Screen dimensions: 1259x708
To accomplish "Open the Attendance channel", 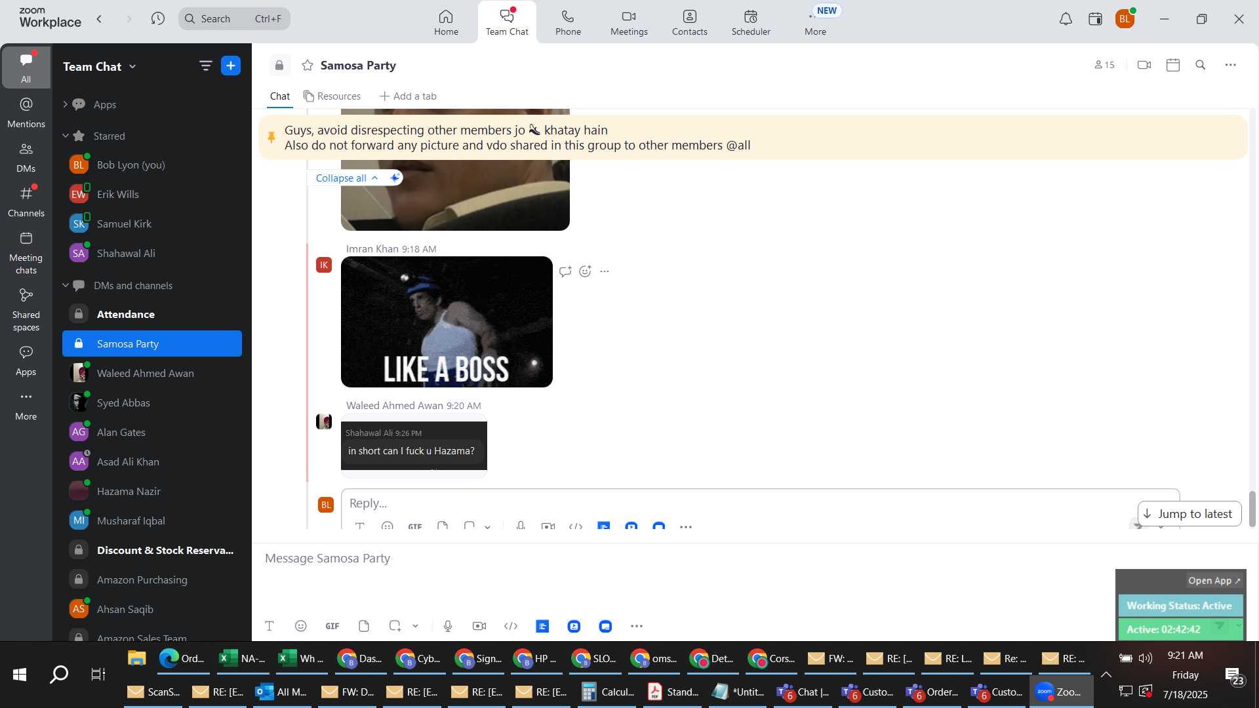I will coord(152,314).
